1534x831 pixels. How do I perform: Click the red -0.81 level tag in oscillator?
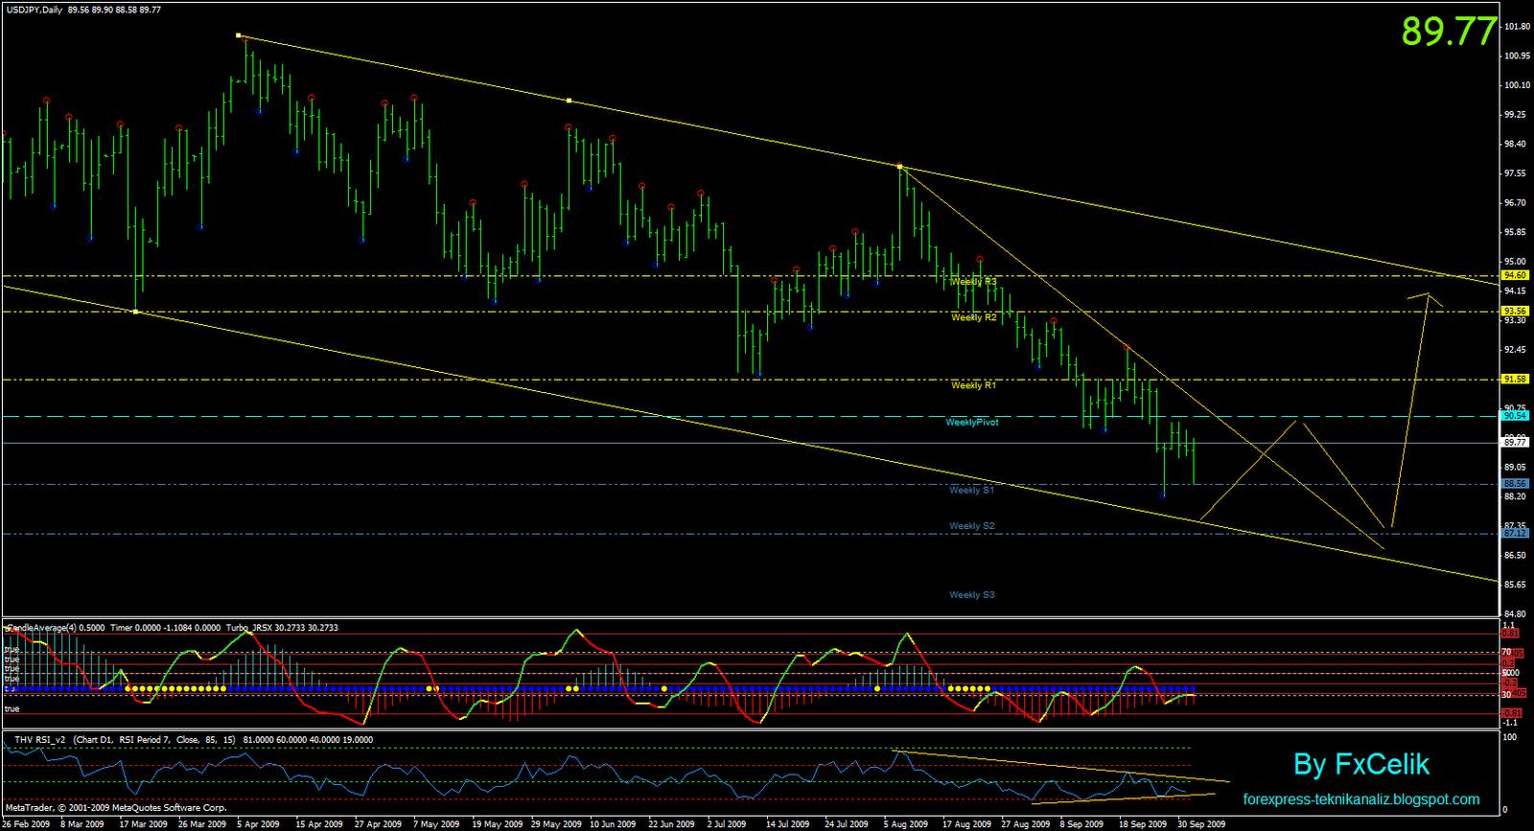pyautogui.click(x=1512, y=713)
